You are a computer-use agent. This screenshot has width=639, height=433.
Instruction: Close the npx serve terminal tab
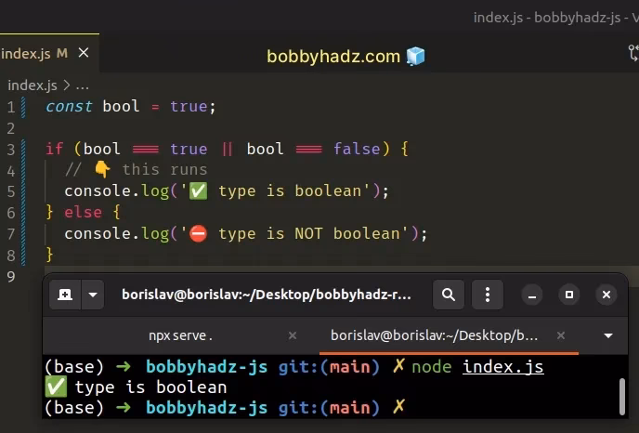293,335
